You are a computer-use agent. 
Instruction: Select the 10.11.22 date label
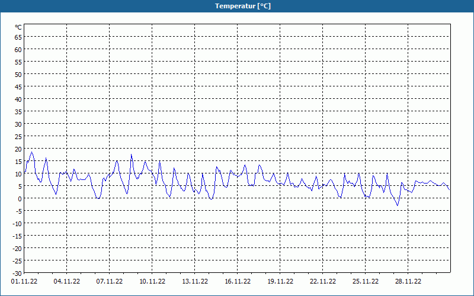[152, 282]
